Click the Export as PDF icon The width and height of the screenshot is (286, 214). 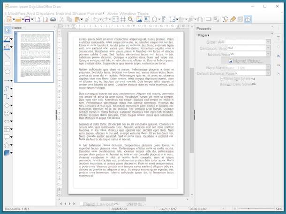tap(45, 19)
